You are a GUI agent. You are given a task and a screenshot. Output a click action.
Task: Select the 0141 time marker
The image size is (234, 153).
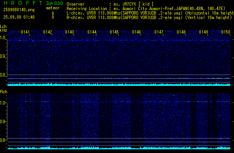(x=25, y=32)
